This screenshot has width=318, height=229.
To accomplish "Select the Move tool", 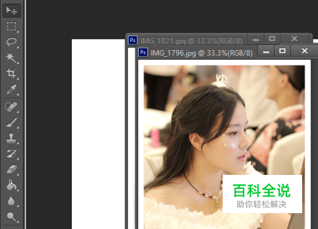I will (11, 10).
